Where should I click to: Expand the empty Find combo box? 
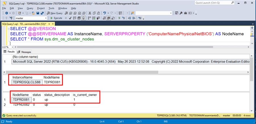[x=171, y=13]
